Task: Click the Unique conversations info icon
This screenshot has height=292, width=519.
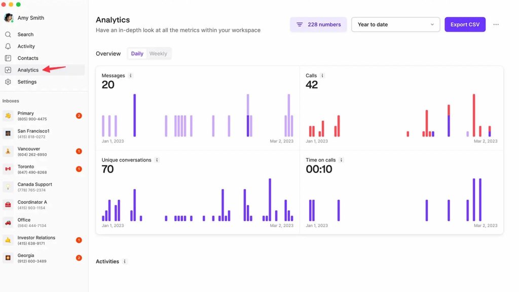Action: click(157, 159)
